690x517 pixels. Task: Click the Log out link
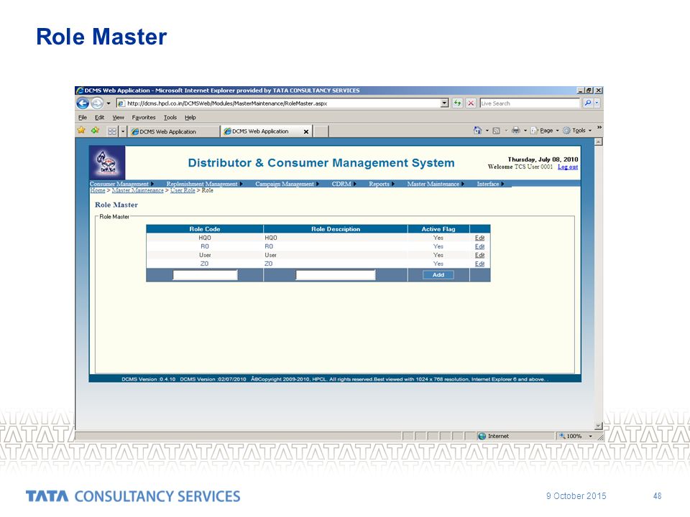tap(568, 167)
